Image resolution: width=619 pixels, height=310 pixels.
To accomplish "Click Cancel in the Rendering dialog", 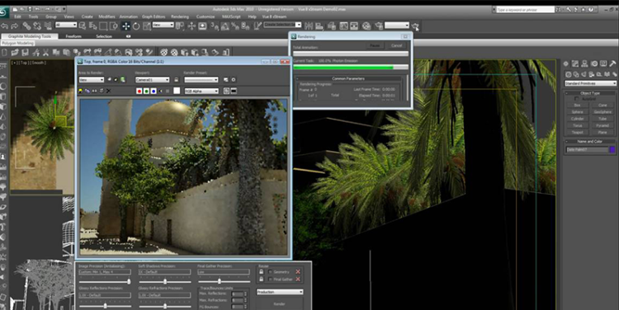I will tap(396, 45).
